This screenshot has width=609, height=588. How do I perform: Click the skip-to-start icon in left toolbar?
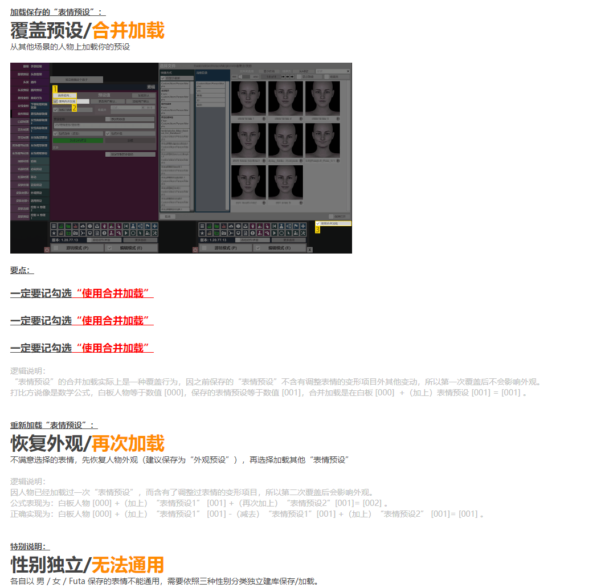pos(126,226)
